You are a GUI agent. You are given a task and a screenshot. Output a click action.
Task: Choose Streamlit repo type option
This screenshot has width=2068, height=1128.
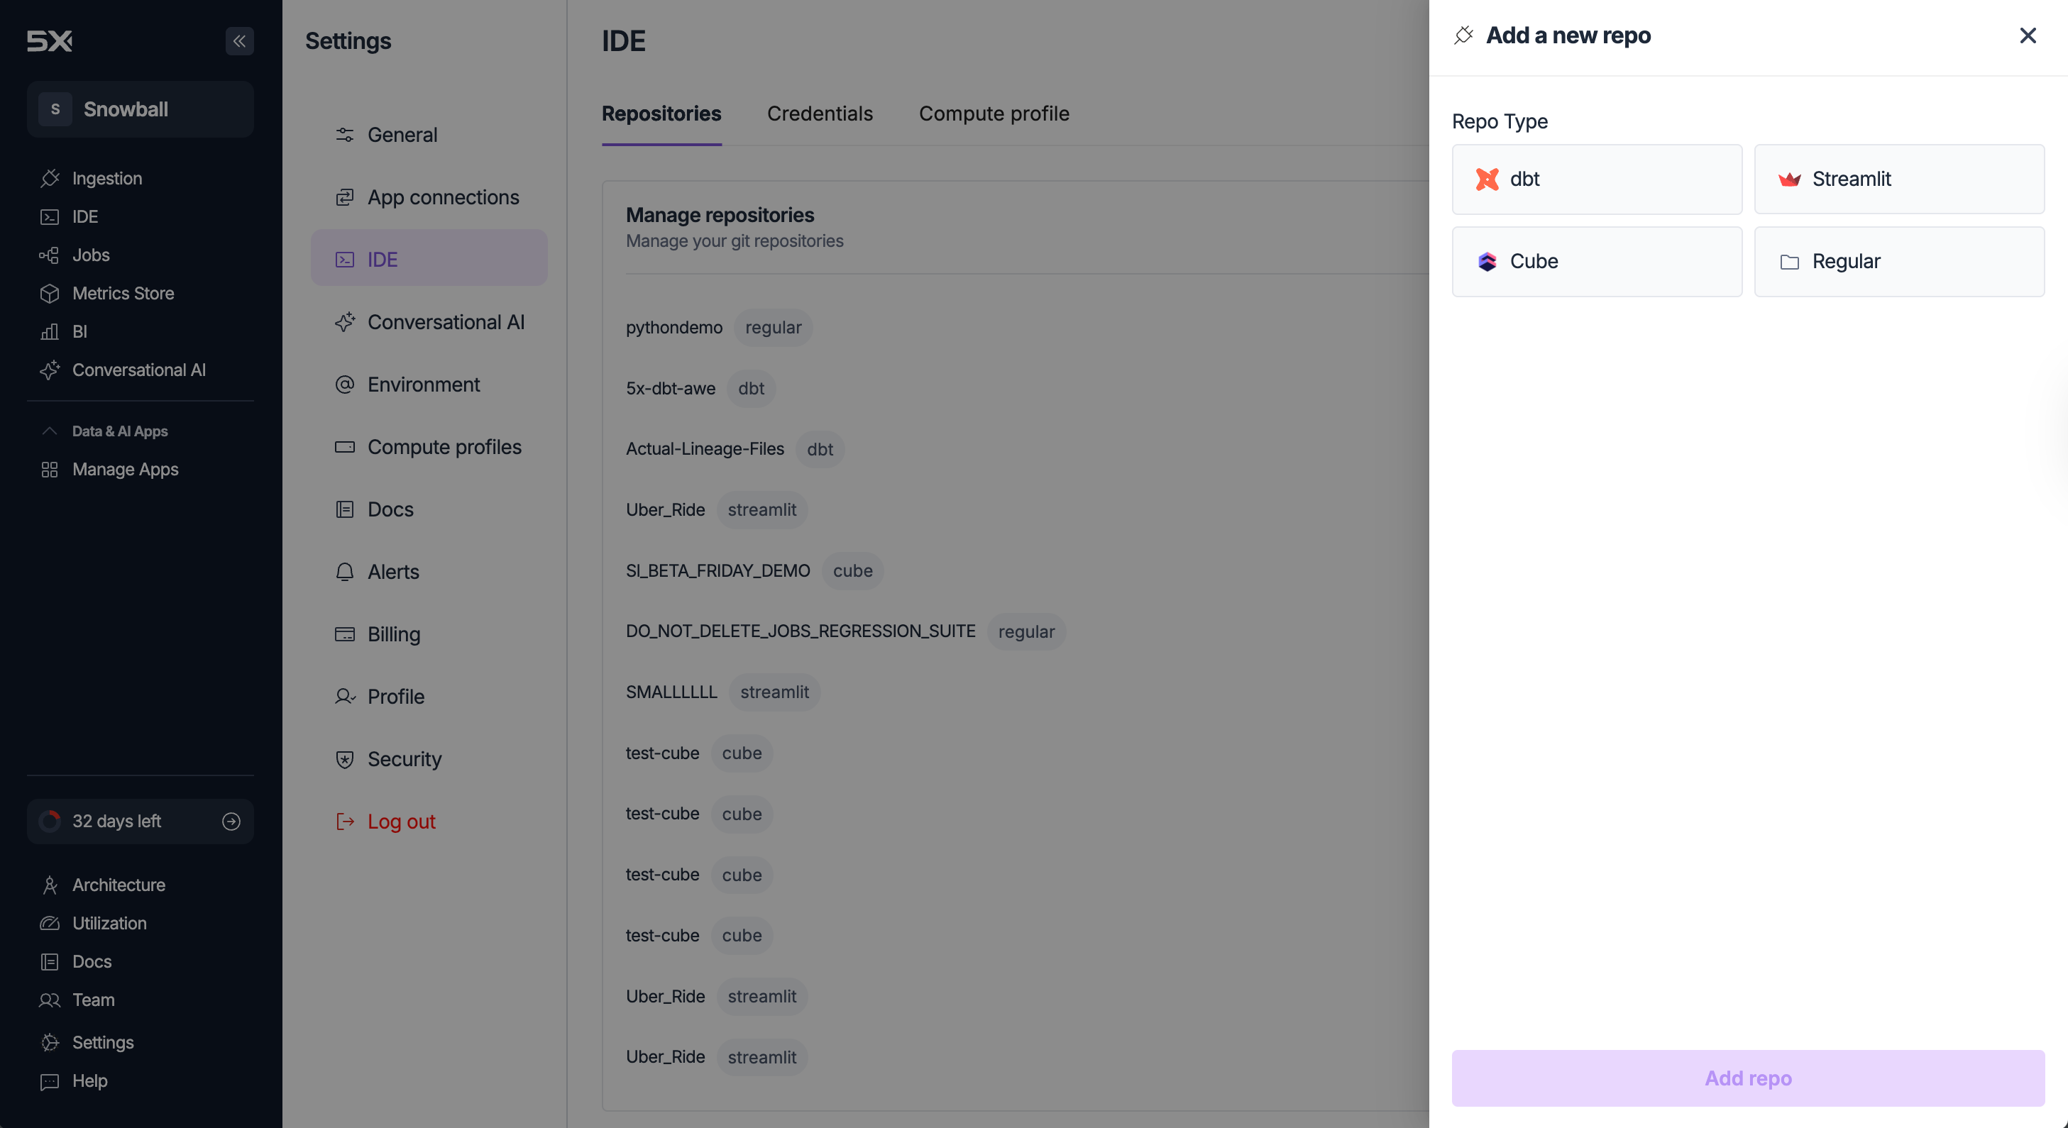tap(1898, 179)
